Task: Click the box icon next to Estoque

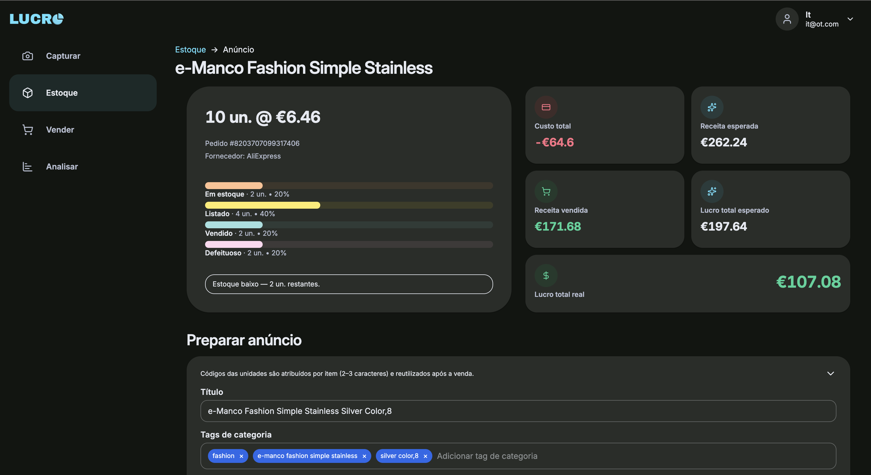Action: 27,93
